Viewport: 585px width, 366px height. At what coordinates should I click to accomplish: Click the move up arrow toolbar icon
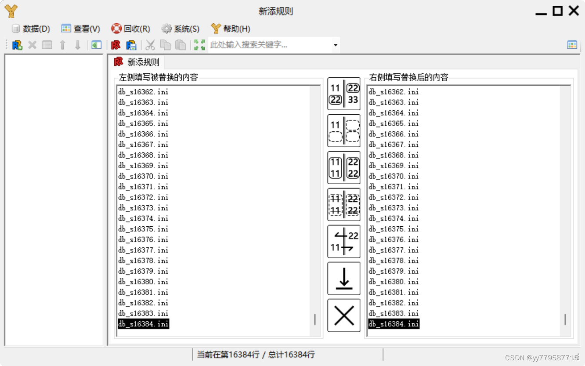(62, 45)
